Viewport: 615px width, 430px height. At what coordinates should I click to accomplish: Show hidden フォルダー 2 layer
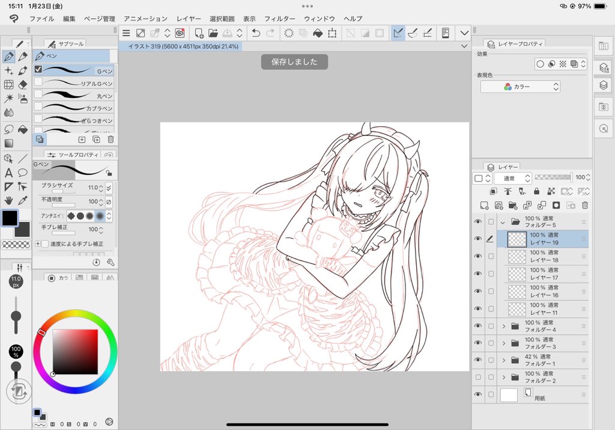pos(477,377)
